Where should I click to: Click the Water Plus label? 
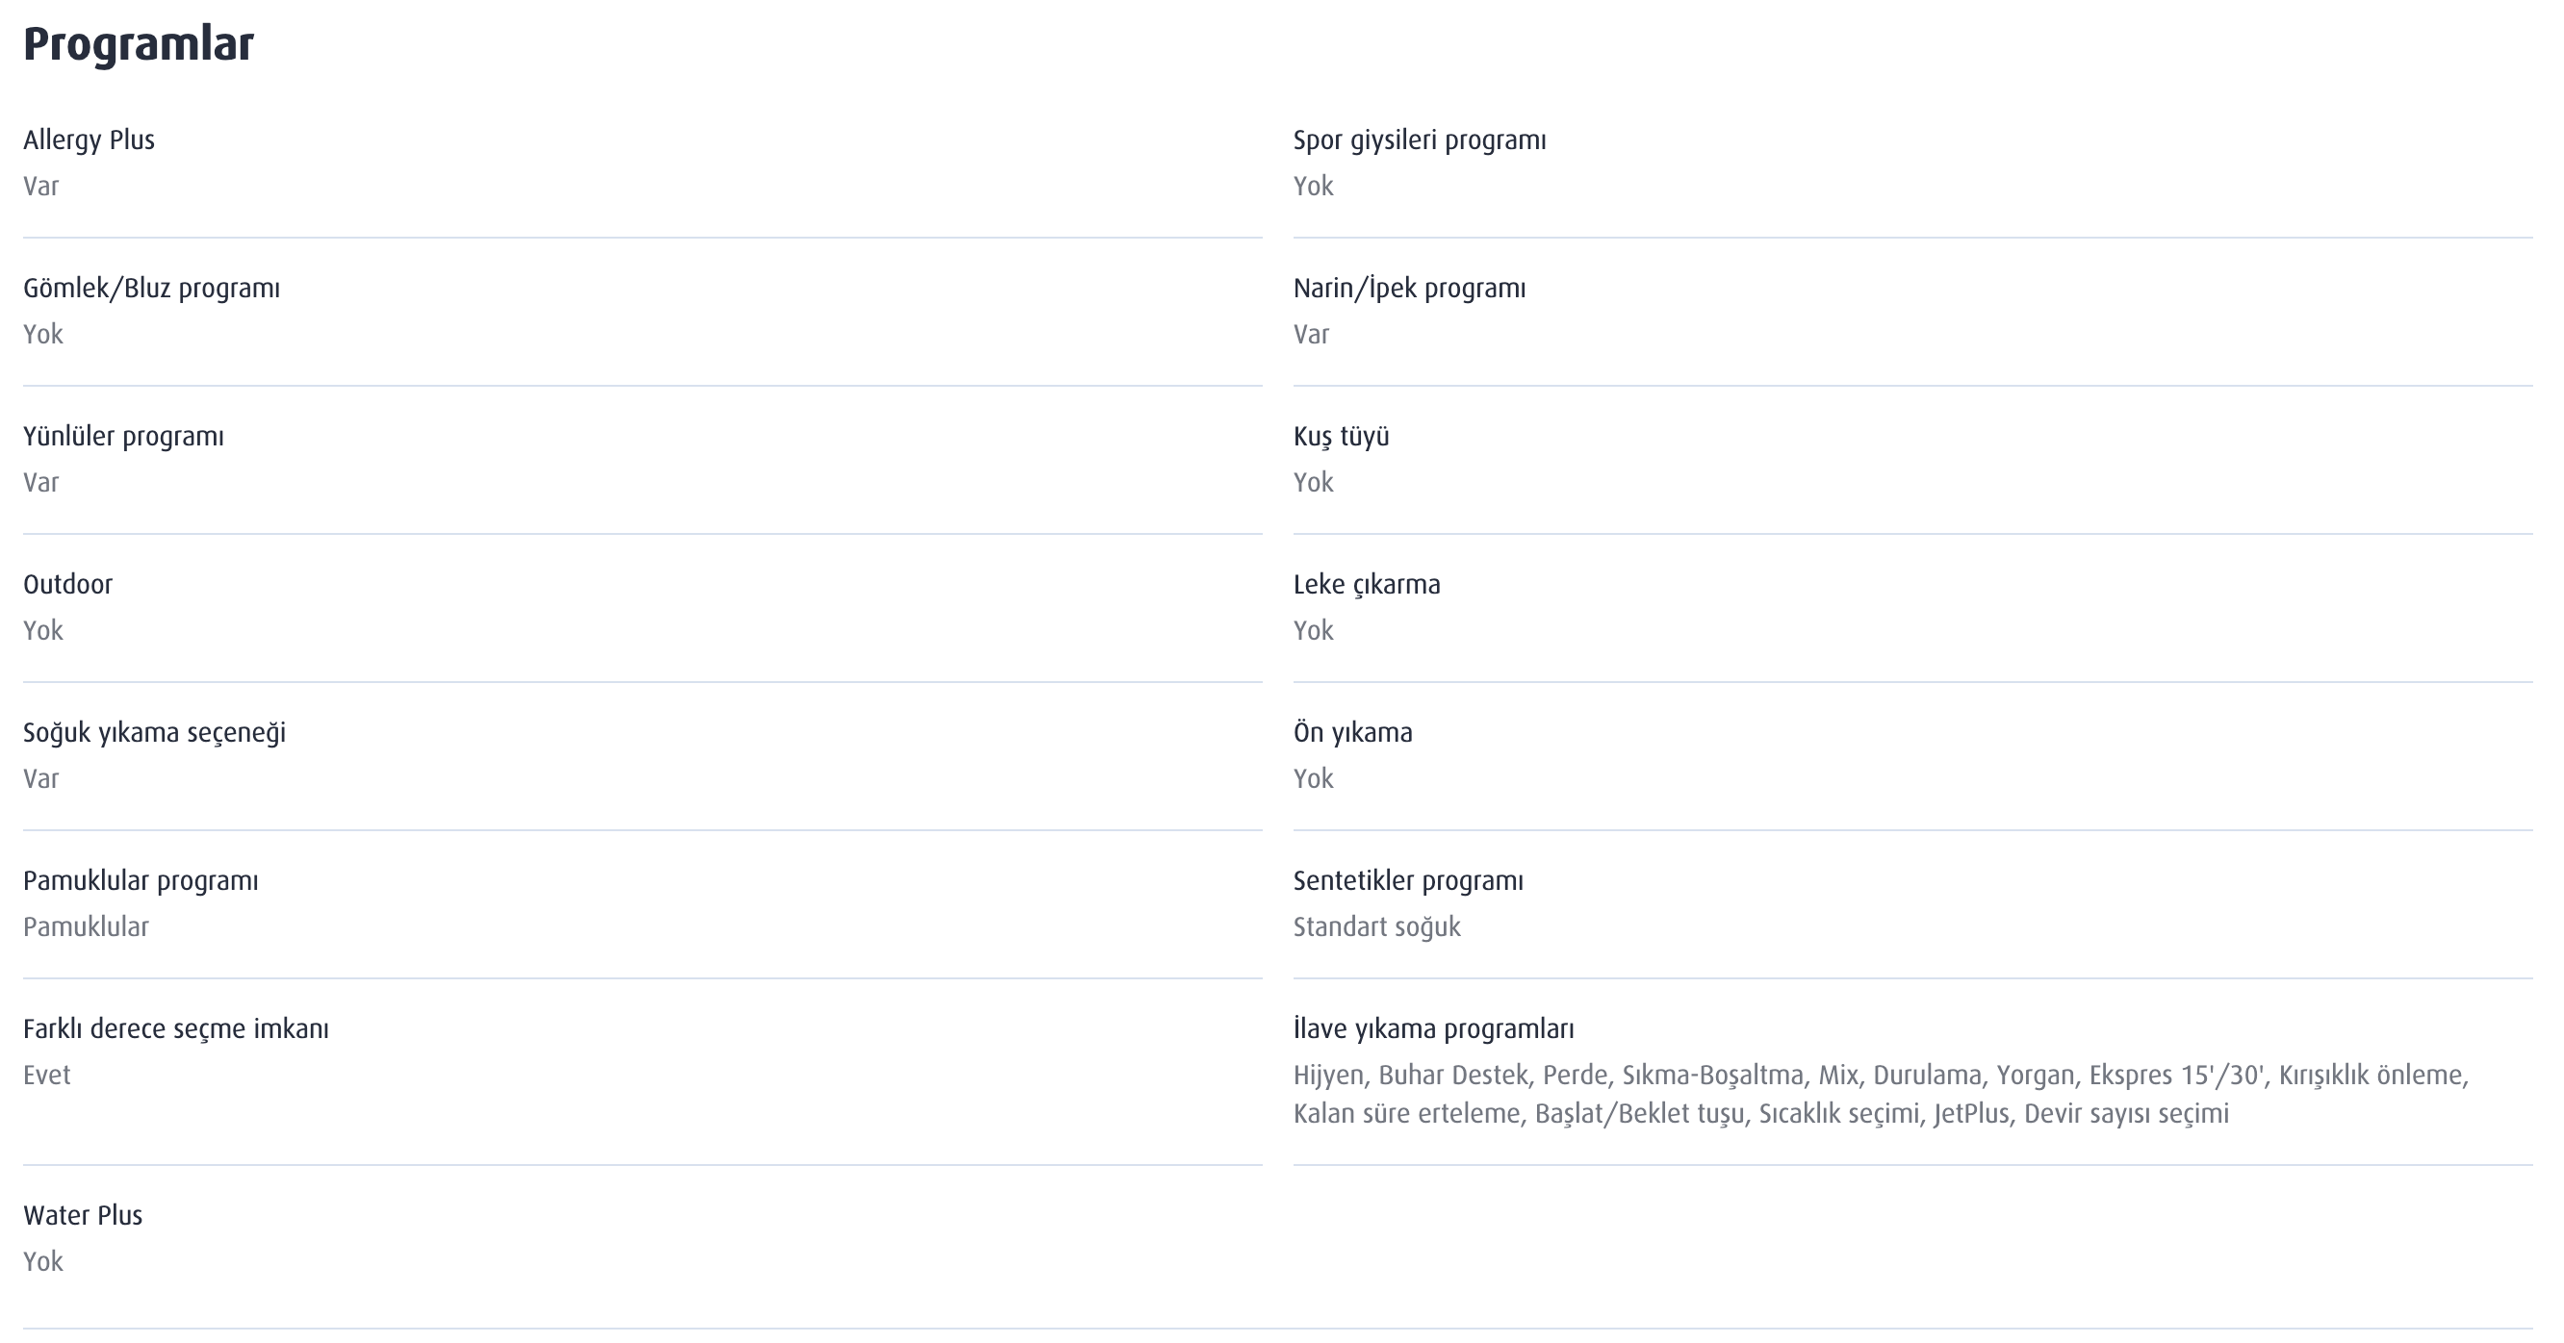point(83,1216)
